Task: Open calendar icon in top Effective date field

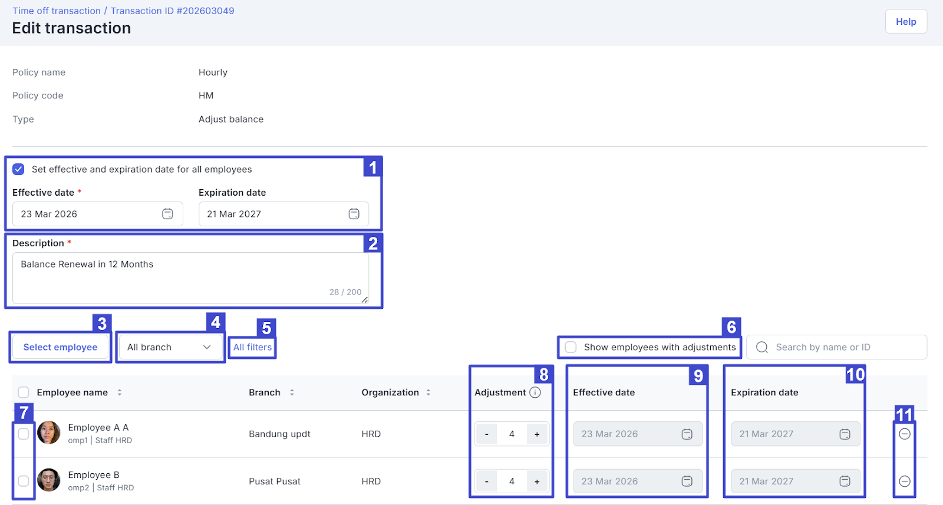Action: (167, 214)
